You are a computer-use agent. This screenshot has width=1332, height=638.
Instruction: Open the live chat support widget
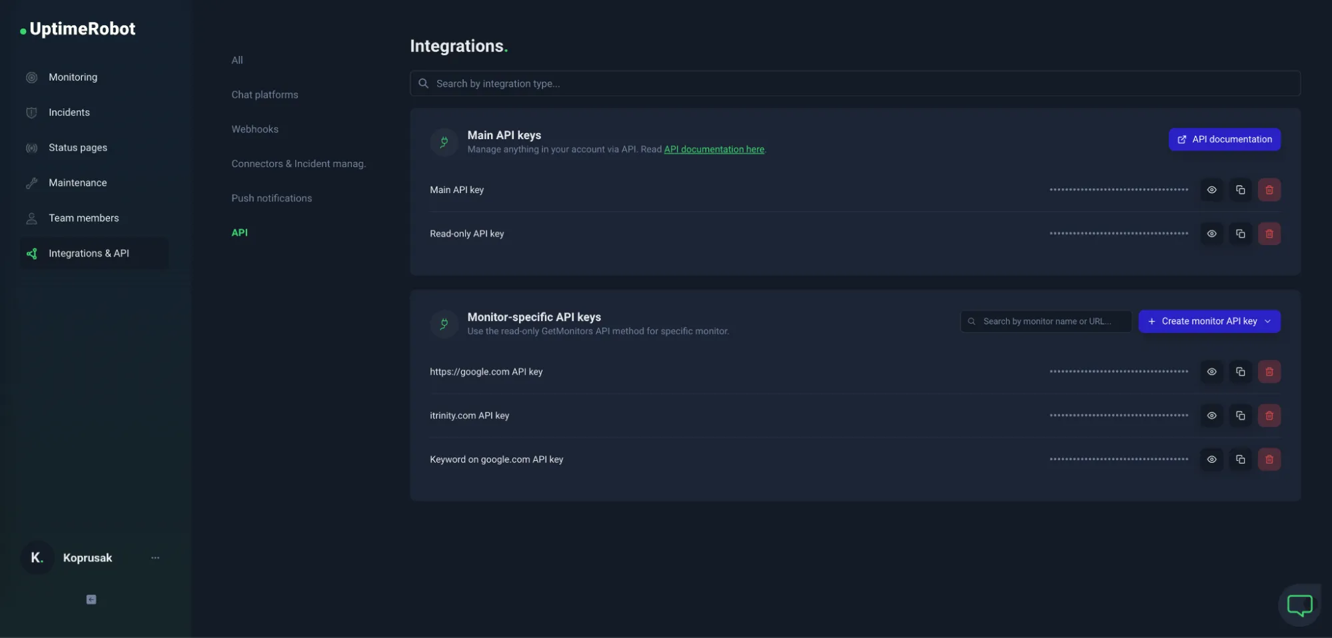(1299, 605)
